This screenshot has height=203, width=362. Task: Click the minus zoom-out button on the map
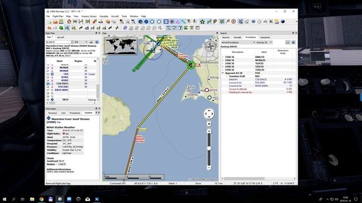pos(209,168)
